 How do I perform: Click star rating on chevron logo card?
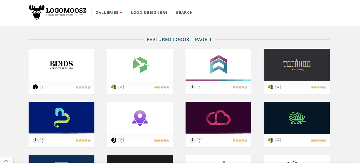pos(240,87)
